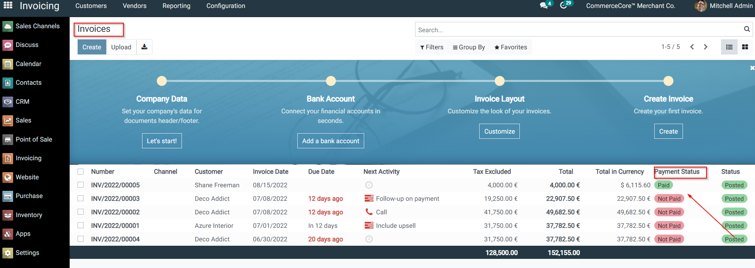Viewport: 755px width, 268px height.
Task: Select checkbox for INV/2022/00002
Action: tap(81, 212)
